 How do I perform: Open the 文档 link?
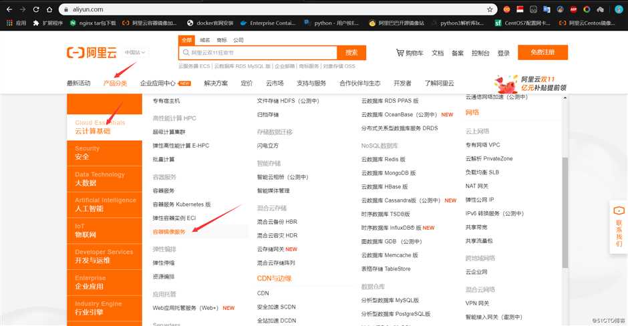pos(438,53)
